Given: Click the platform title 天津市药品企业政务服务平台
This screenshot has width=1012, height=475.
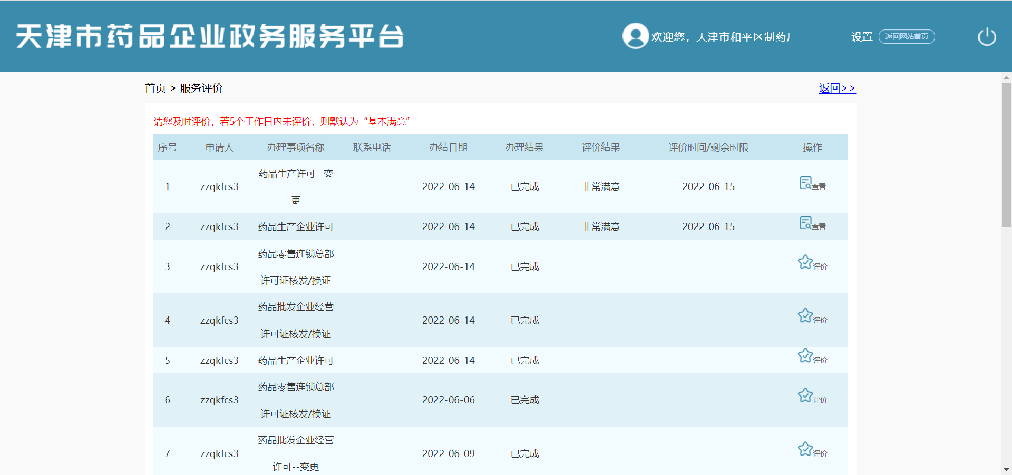Looking at the screenshot, I should pyautogui.click(x=210, y=36).
